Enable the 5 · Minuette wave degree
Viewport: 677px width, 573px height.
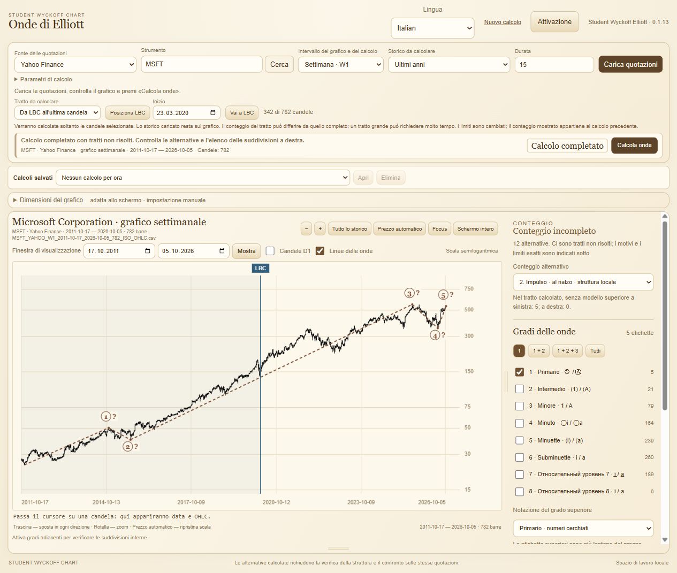coord(519,440)
